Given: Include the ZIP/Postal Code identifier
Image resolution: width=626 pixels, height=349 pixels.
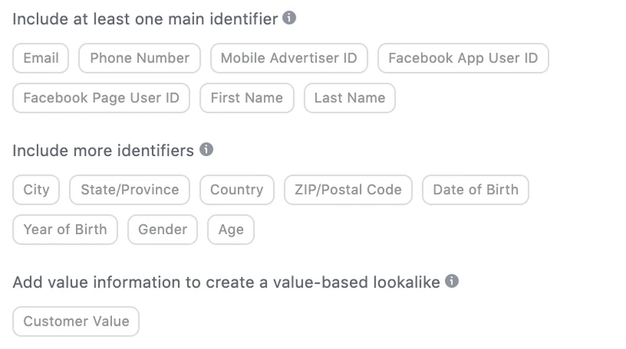Looking at the screenshot, I should click(x=348, y=190).
